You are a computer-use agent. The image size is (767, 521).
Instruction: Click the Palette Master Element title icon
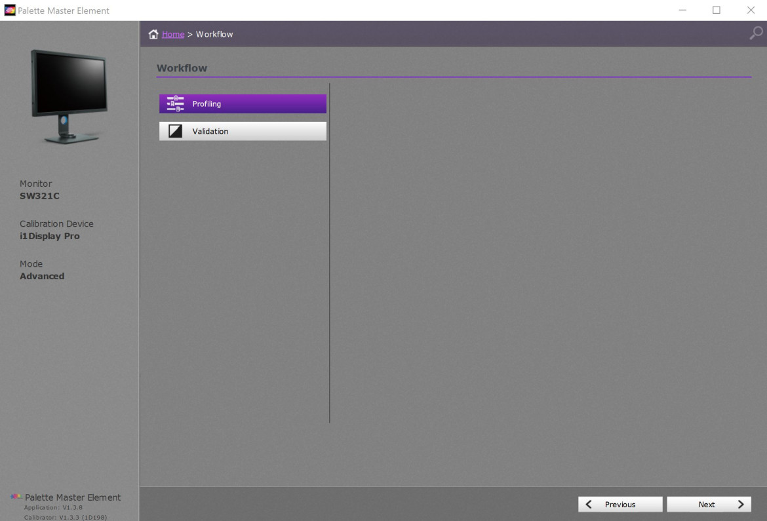(10, 10)
